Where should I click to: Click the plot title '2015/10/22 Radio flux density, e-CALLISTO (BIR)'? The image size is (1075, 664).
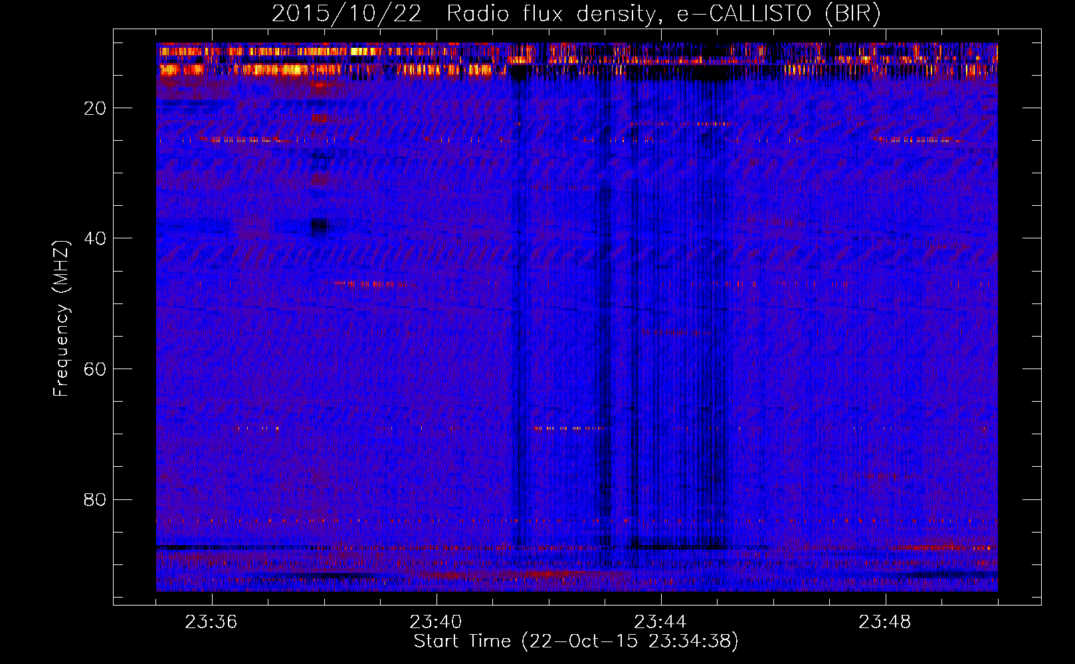click(576, 14)
